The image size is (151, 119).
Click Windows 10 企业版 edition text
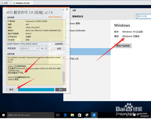point(132,32)
